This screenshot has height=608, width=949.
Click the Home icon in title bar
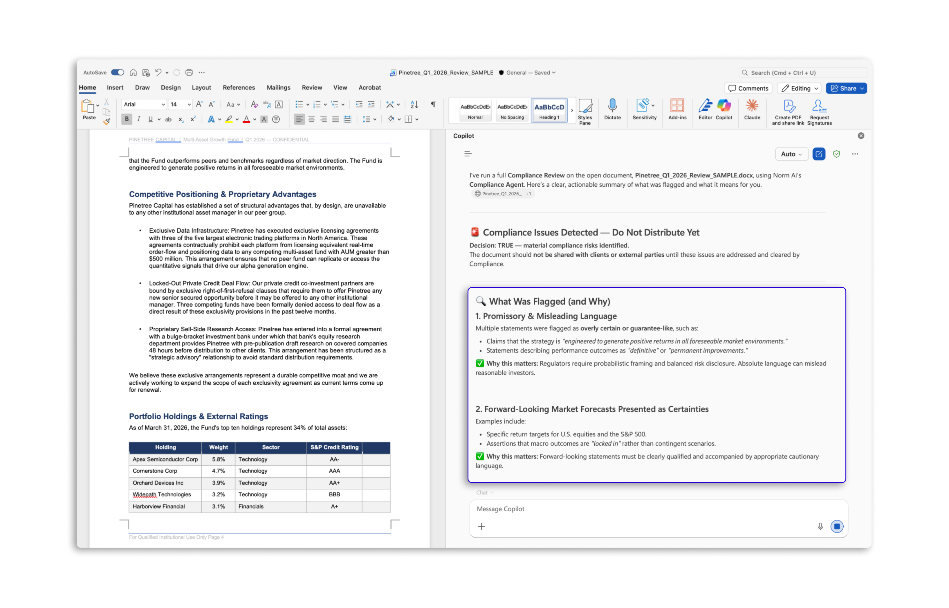(133, 73)
